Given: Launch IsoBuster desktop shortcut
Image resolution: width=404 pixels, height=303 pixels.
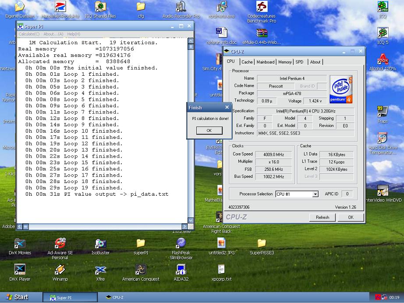Looking at the screenshot, I should [100, 246].
